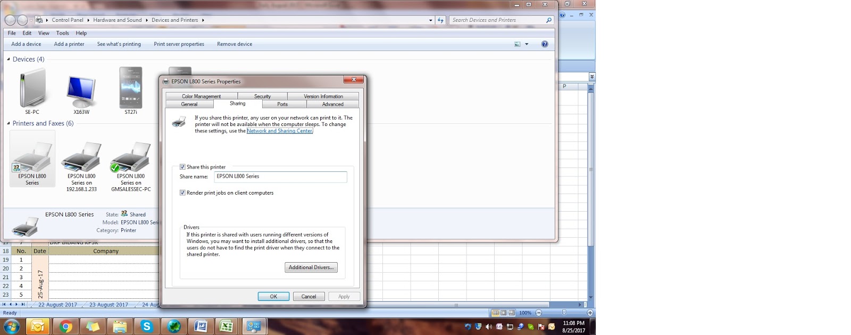Switch to Security tab

[263, 96]
